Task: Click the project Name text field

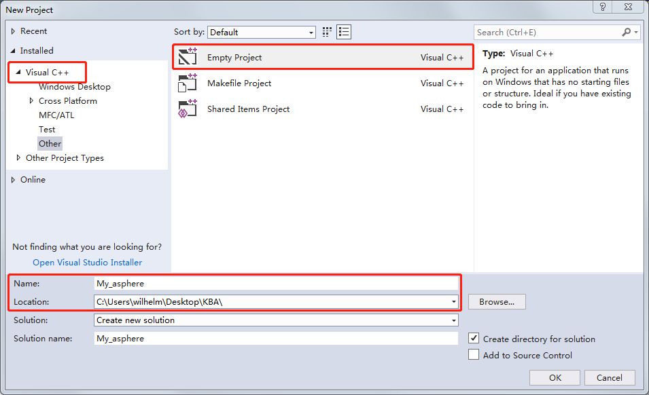Action: point(276,283)
